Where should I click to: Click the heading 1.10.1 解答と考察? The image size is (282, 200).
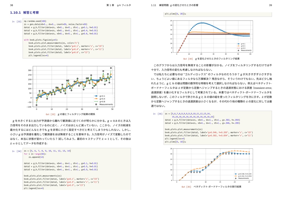tap(24, 12)
